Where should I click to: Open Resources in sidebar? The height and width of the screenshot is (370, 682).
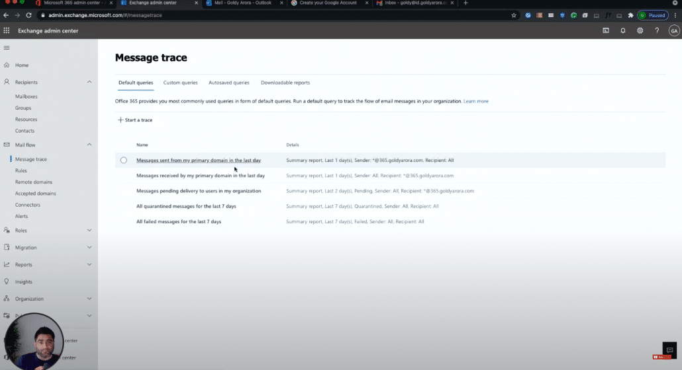click(26, 120)
